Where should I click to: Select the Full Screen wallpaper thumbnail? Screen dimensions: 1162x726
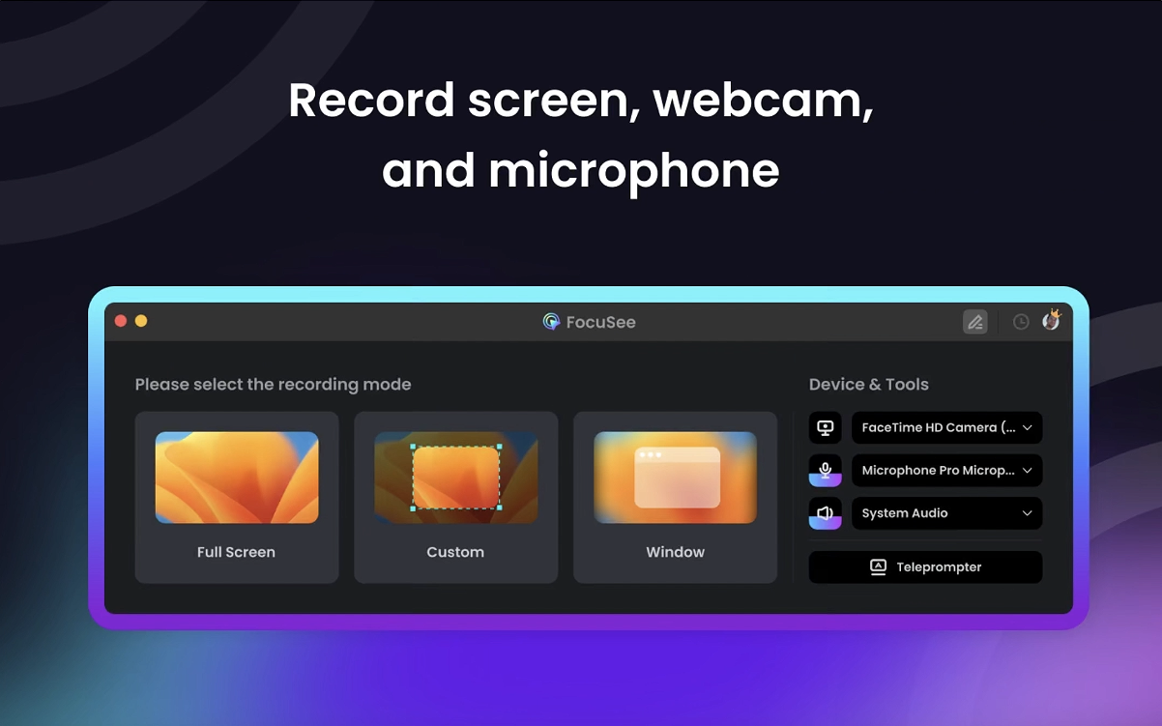(x=237, y=478)
